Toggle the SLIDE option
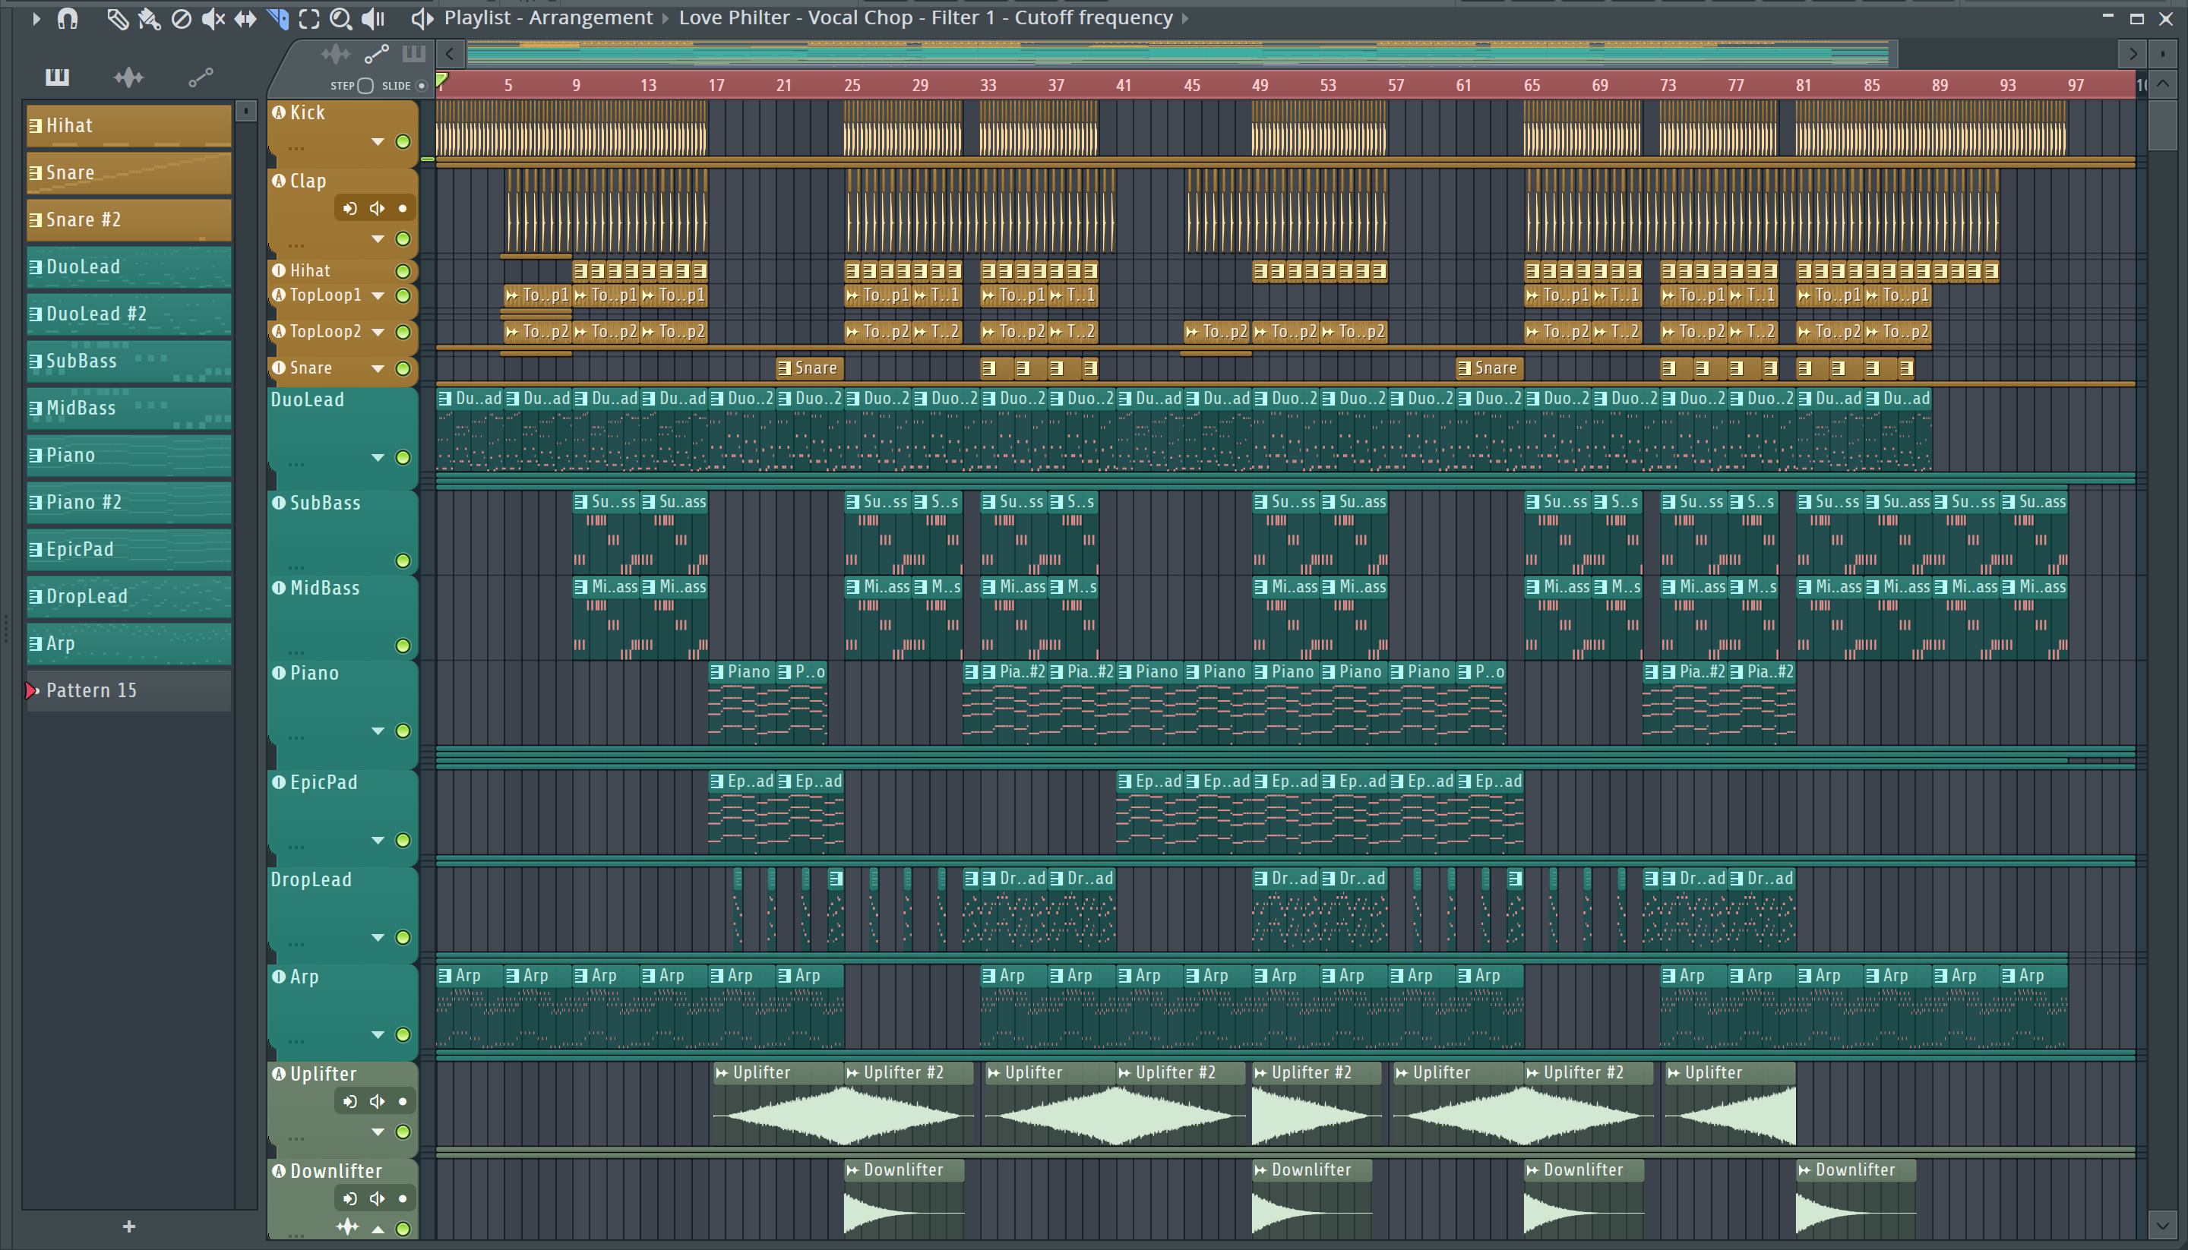This screenshot has height=1250, width=2188. tap(421, 86)
